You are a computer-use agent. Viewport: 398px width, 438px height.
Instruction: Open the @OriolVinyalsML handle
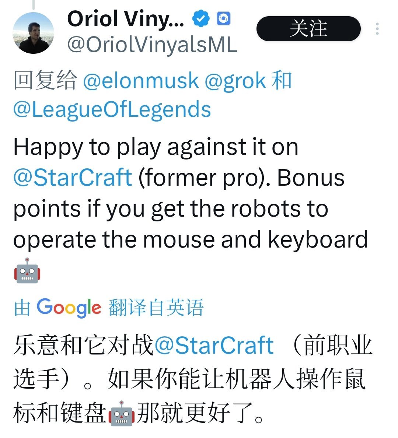click(x=152, y=45)
